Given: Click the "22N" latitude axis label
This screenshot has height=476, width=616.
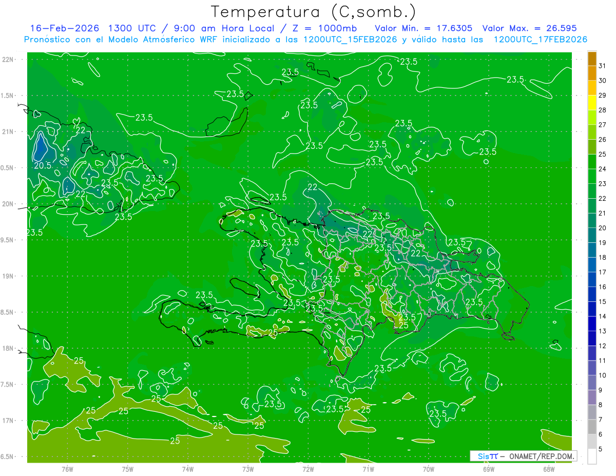Looking at the screenshot, I should point(8,60).
